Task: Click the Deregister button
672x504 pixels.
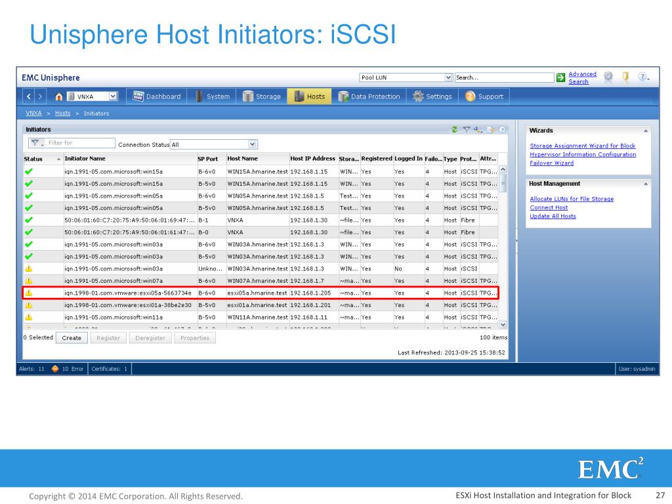Action: 150,338
